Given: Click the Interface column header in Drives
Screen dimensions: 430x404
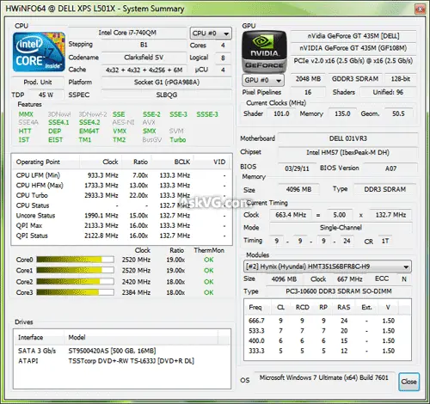Looking at the screenshot, I should pyautogui.click(x=39, y=337).
